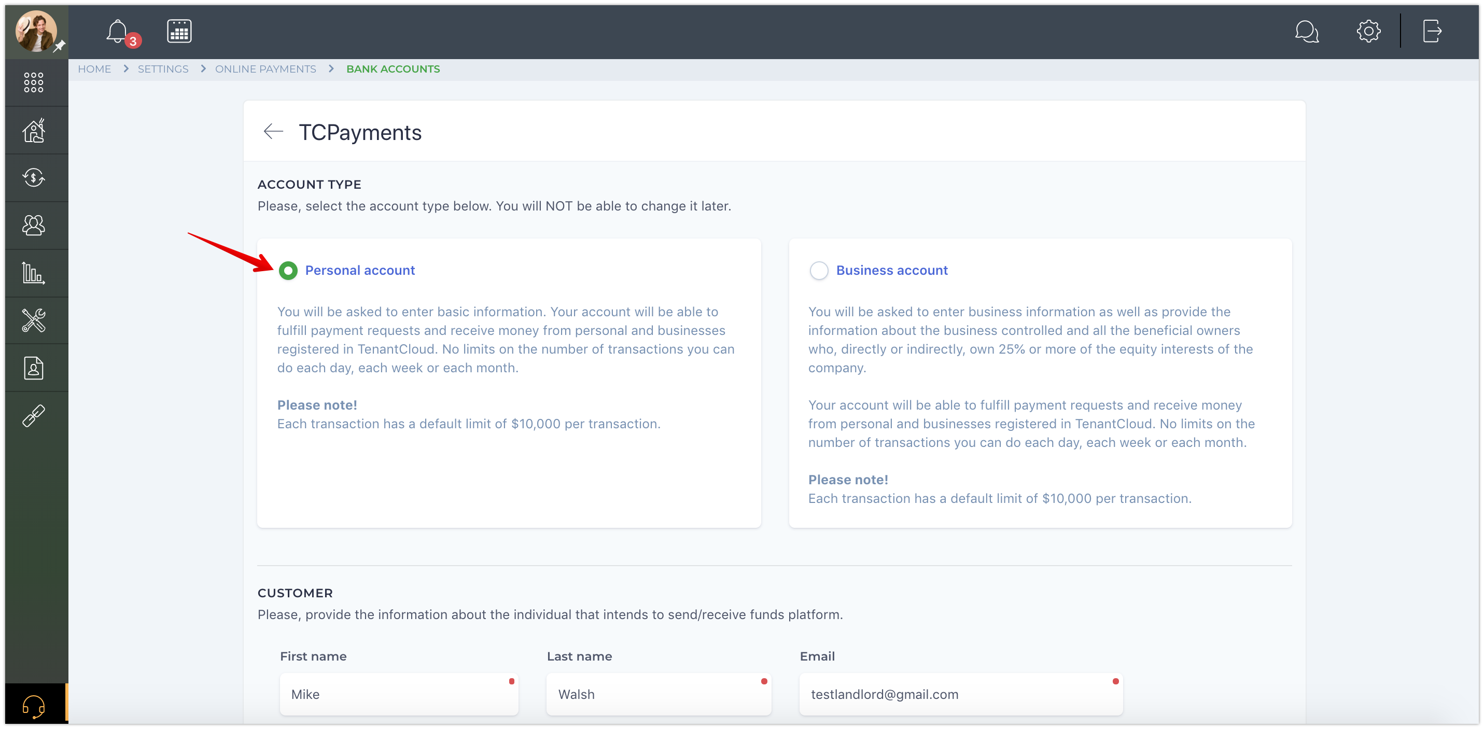Open the reports chart icon in sidebar

33,273
